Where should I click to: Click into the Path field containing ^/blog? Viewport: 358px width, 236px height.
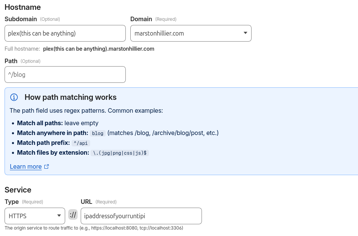point(65,75)
